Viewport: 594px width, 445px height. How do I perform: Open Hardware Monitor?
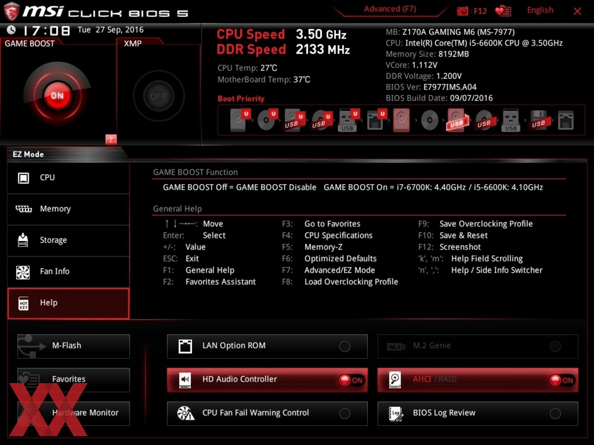(x=73, y=413)
